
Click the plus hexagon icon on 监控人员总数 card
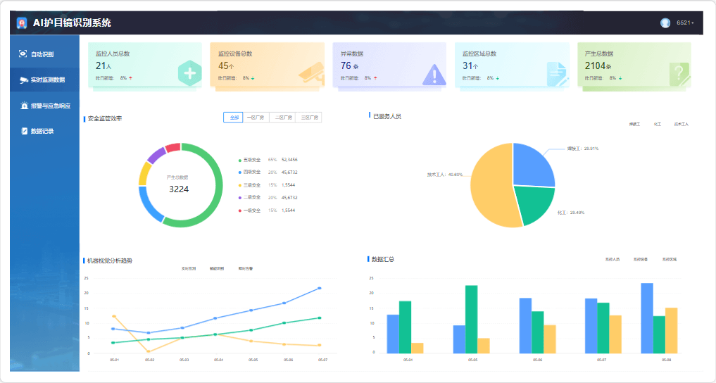(189, 73)
